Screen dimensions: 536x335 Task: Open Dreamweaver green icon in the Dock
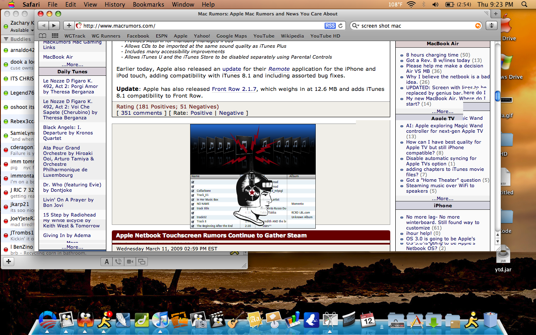click(x=142, y=320)
